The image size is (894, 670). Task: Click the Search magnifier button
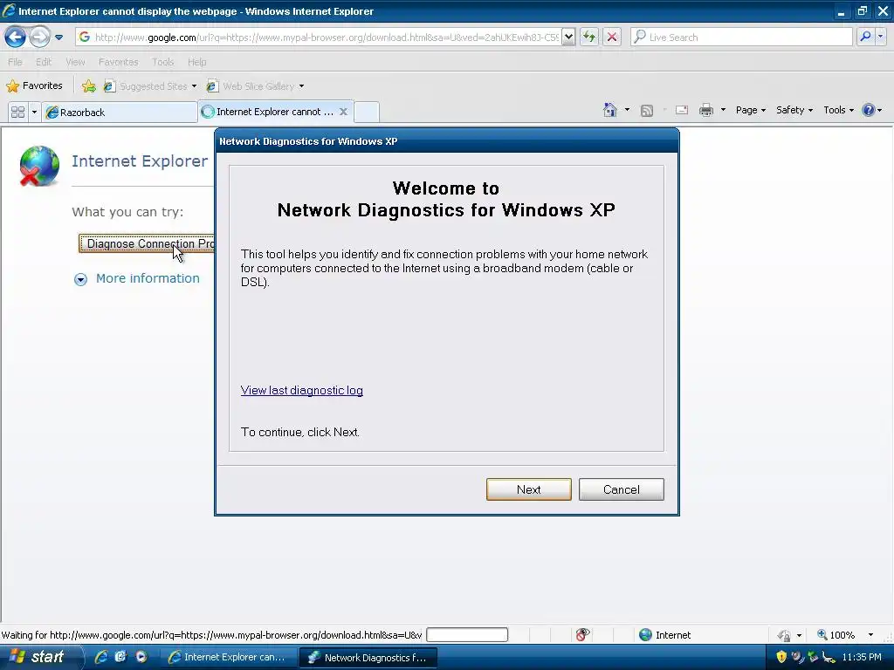click(865, 38)
